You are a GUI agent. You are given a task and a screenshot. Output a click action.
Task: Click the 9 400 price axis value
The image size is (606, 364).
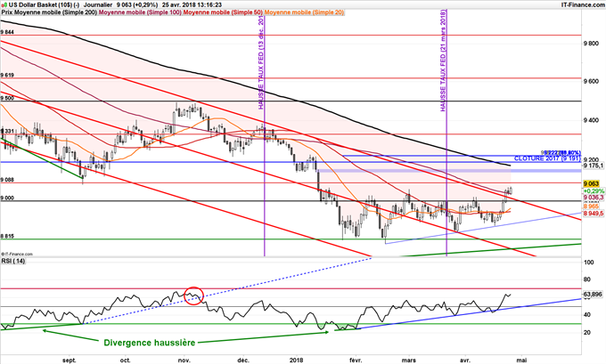pos(591,120)
